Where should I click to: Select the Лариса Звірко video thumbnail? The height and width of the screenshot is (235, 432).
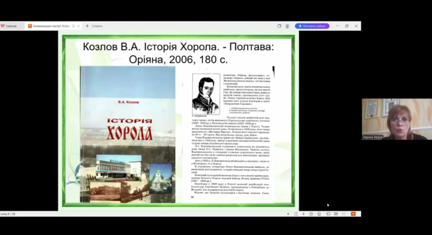pyautogui.click(x=396, y=119)
